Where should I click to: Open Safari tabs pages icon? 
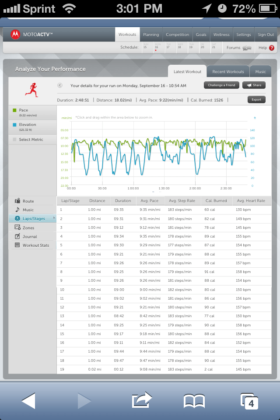tap(249, 401)
